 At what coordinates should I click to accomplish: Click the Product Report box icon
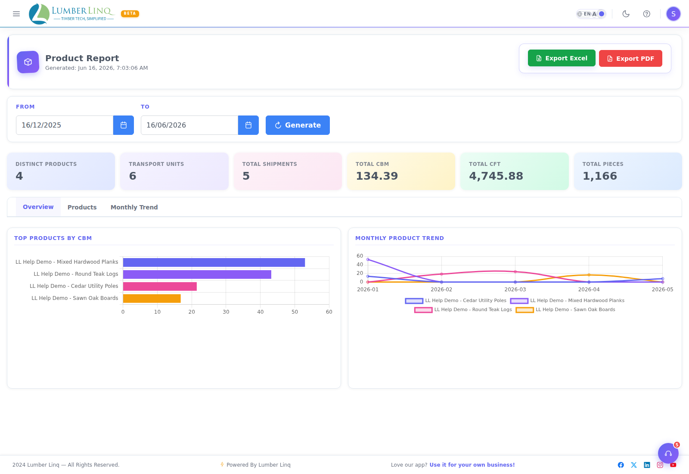pyautogui.click(x=28, y=62)
